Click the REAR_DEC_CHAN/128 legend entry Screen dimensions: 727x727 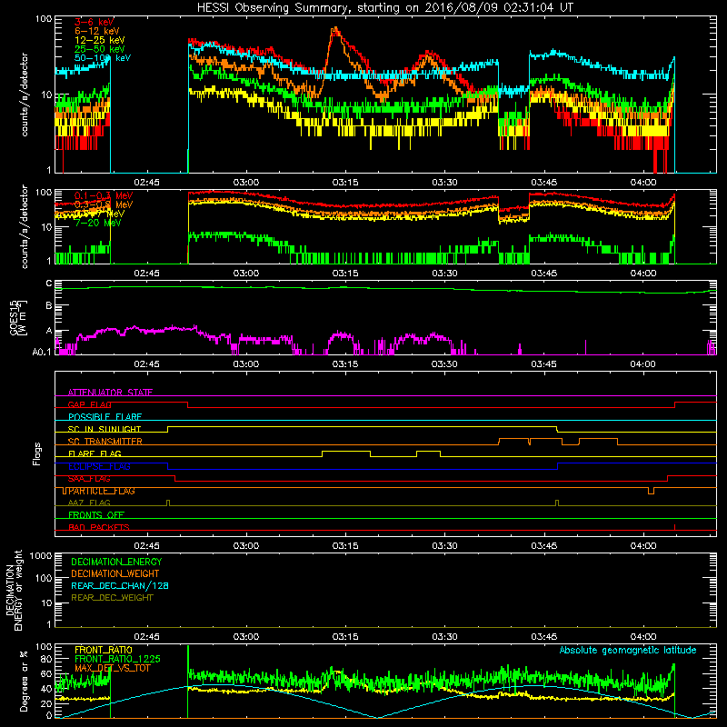(120, 585)
